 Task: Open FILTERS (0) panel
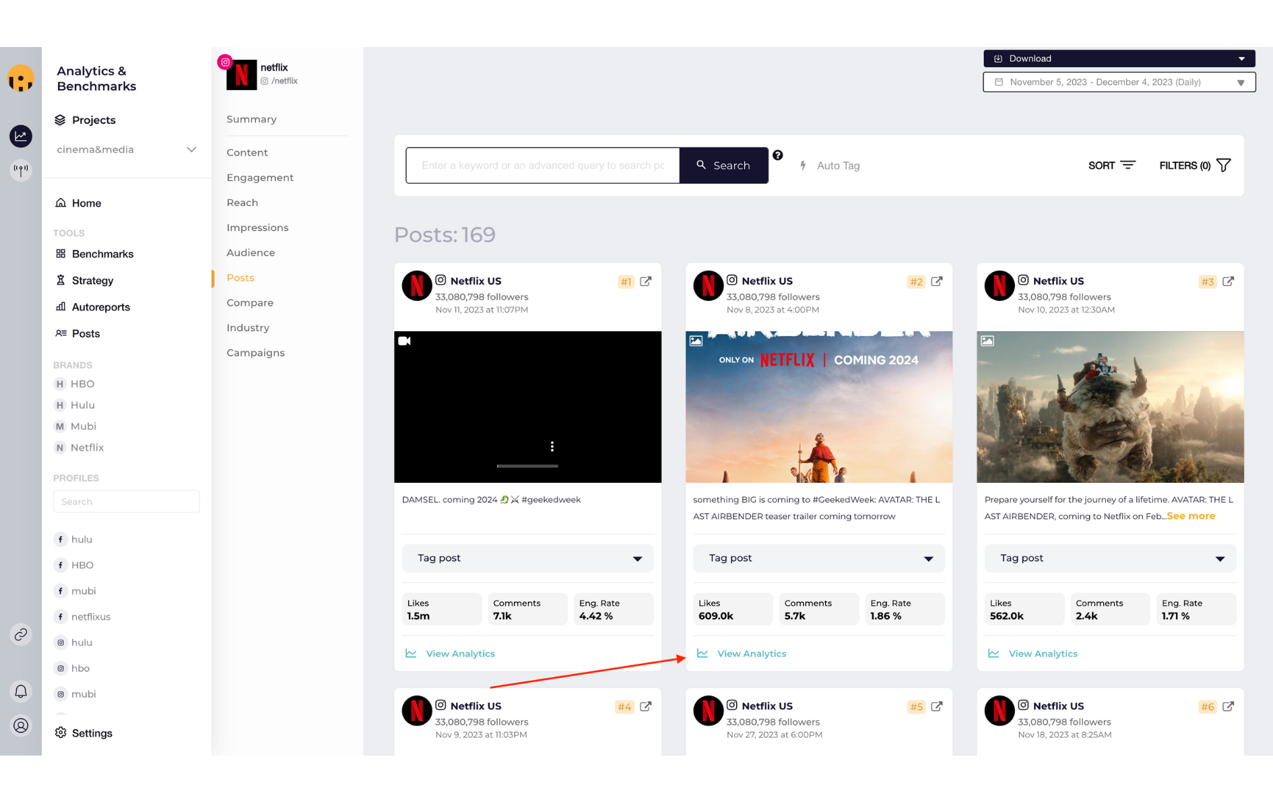[x=1195, y=166]
